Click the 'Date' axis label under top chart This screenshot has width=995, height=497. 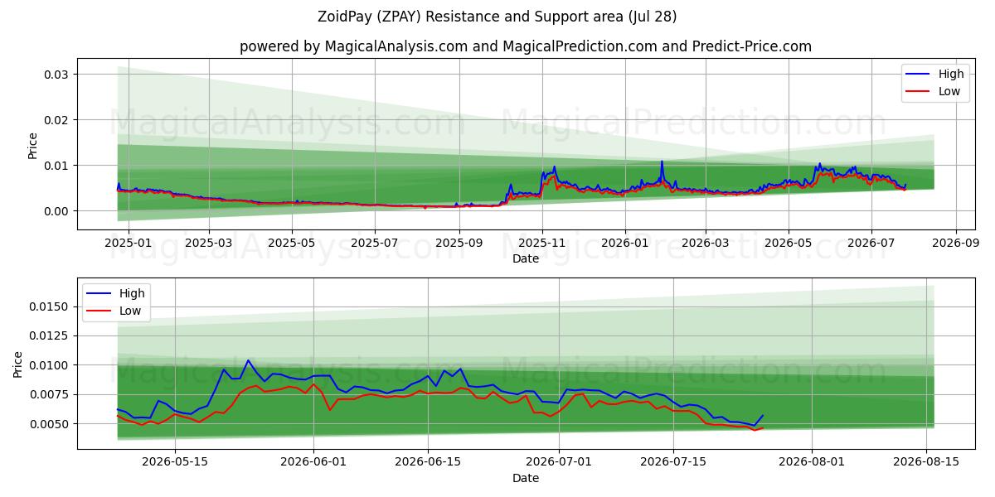tap(526, 259)
